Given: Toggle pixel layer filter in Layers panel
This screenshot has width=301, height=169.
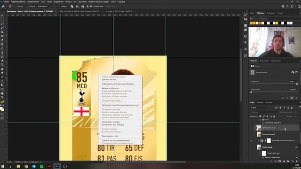Looking at the screenshot, I should coord(277,108).
